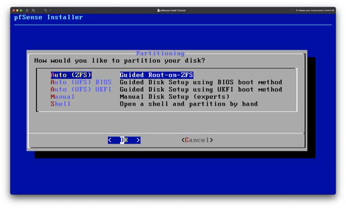
Task: Click the 'Partitioning' dialog title
Action: pos(160,53)
